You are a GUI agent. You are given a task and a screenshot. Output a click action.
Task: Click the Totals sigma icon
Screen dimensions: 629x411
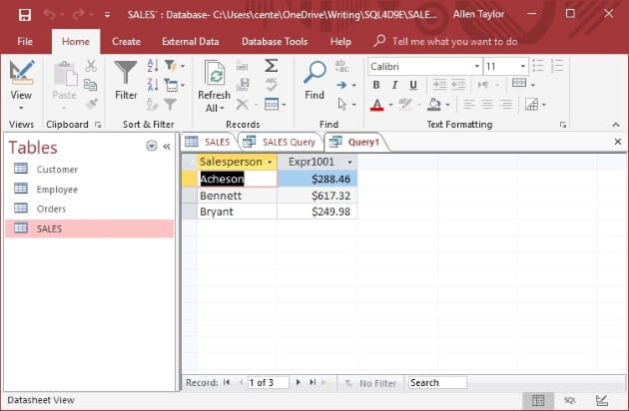pyautogui.click(x=271, y=65)
